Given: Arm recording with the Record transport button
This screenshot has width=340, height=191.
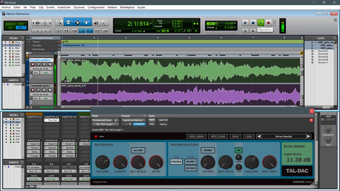Looking at the screenshot, I should pos(269,23).
